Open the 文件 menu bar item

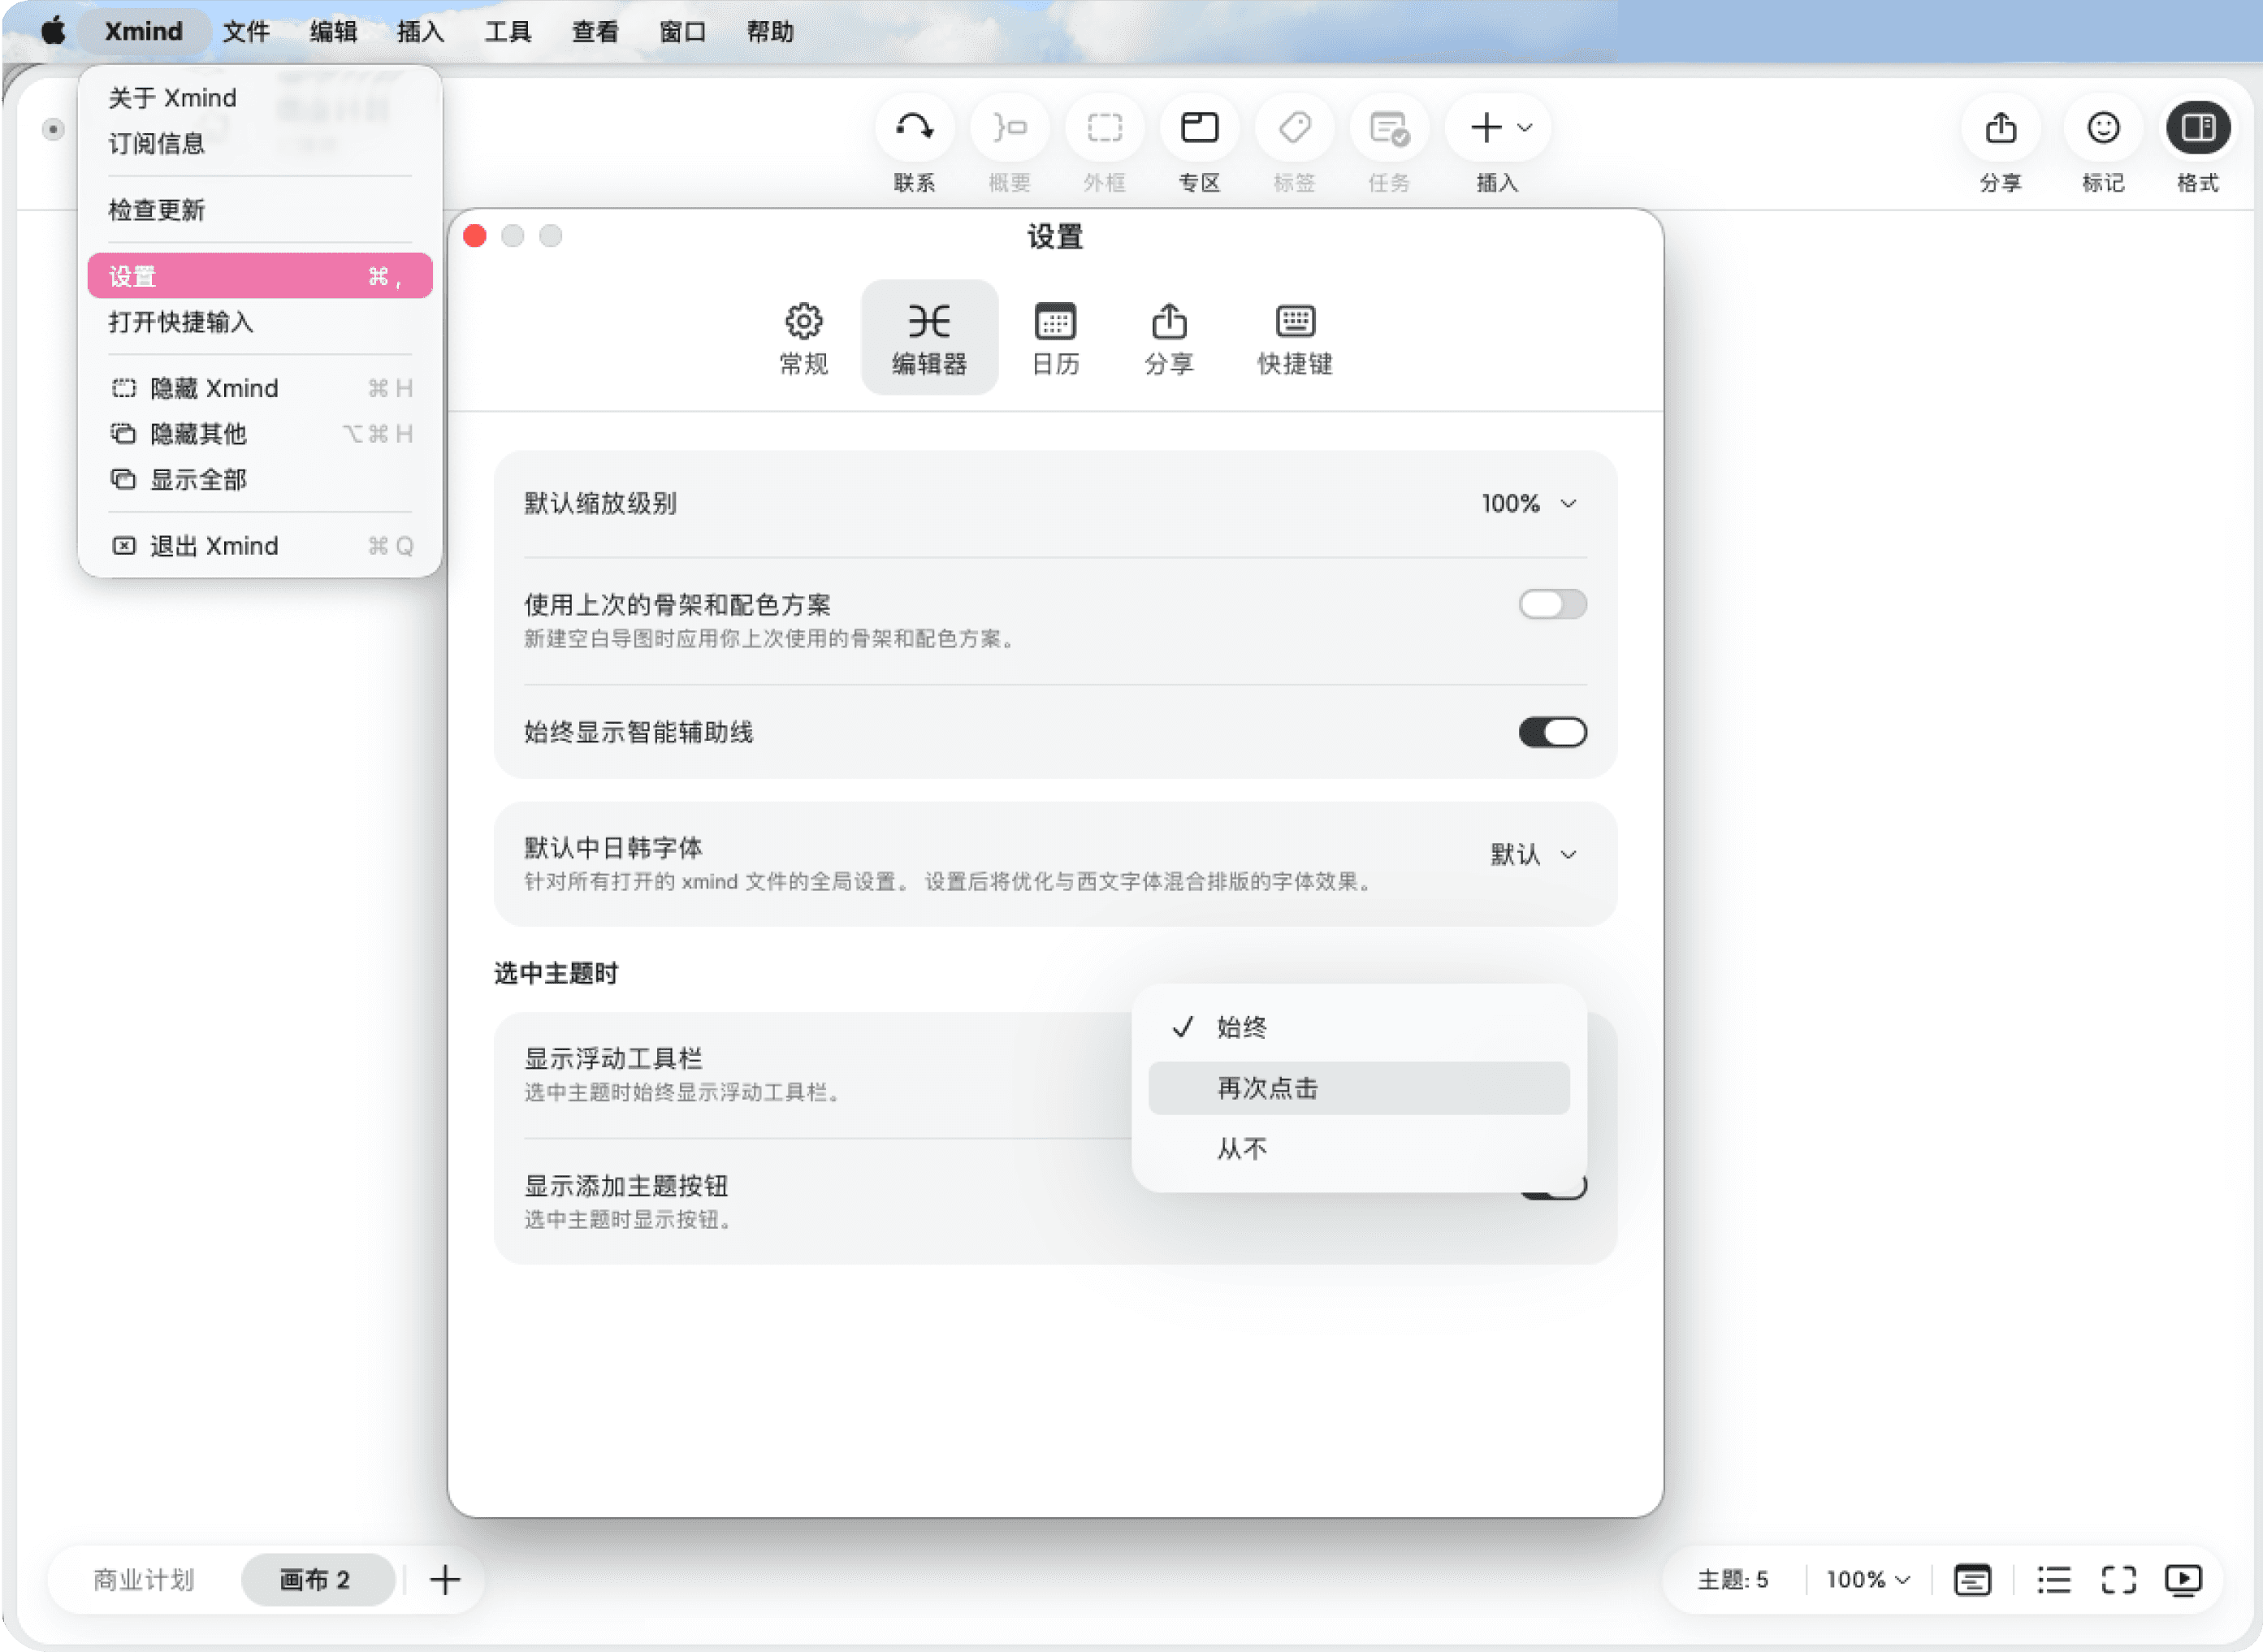tap(246, 31)
